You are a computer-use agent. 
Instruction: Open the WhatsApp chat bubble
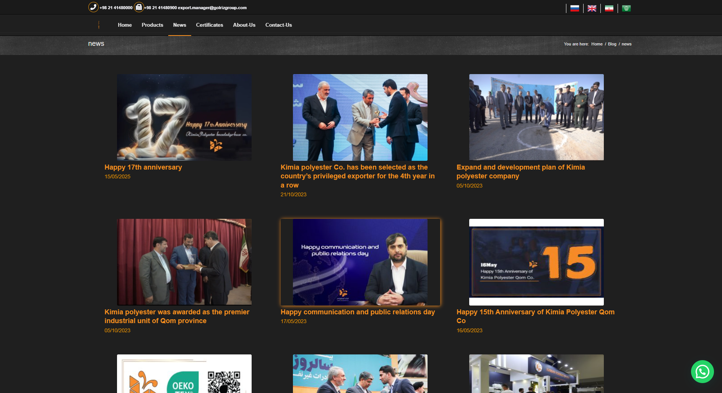(x=702, y=372)
